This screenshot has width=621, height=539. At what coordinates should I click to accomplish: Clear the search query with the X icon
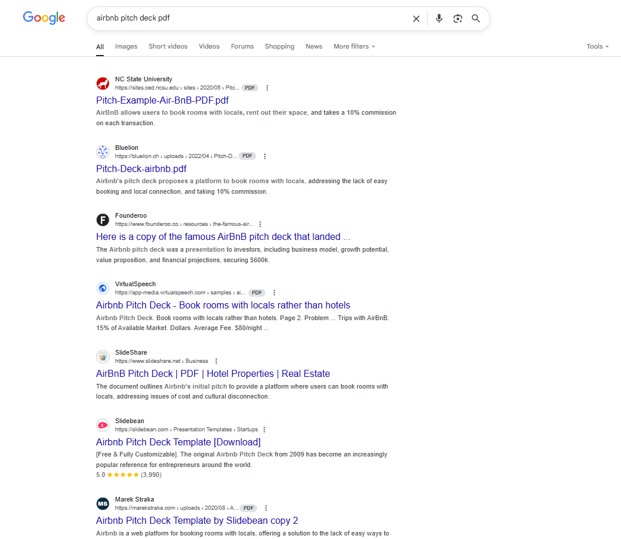point(416,19)
